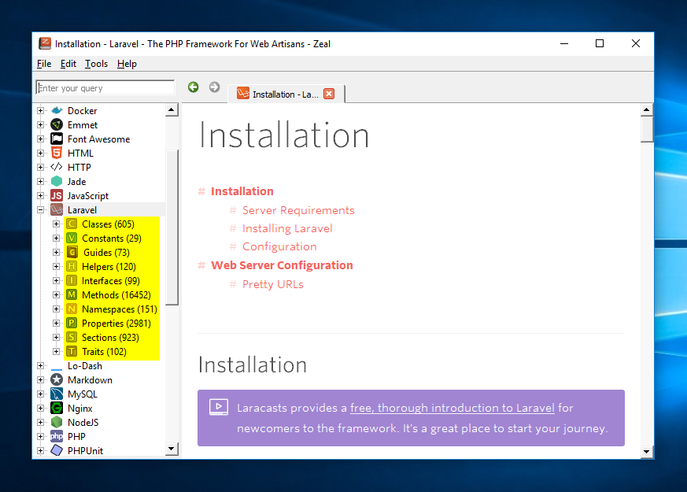Select the Installation - La... tab
Image resolution: width=687 pixels, height=492 pixels.
(285, 94)
